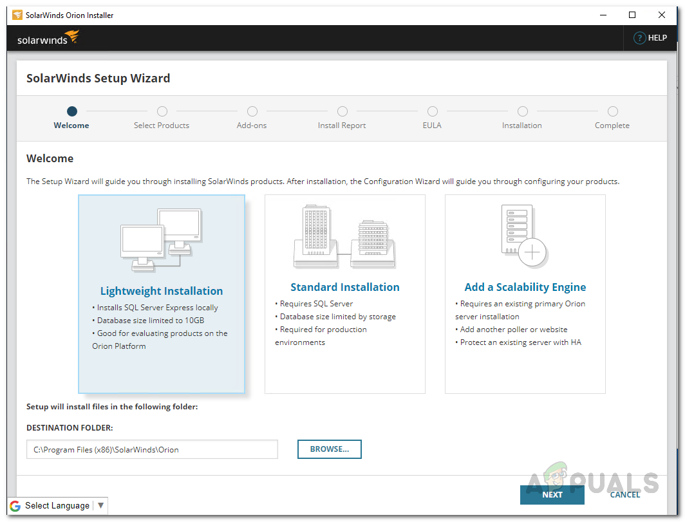Go to the Install Report step

coord(342,126)
